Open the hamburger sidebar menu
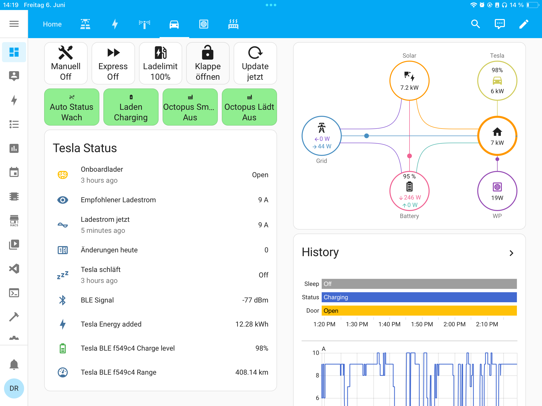 (x=14, y=24)
